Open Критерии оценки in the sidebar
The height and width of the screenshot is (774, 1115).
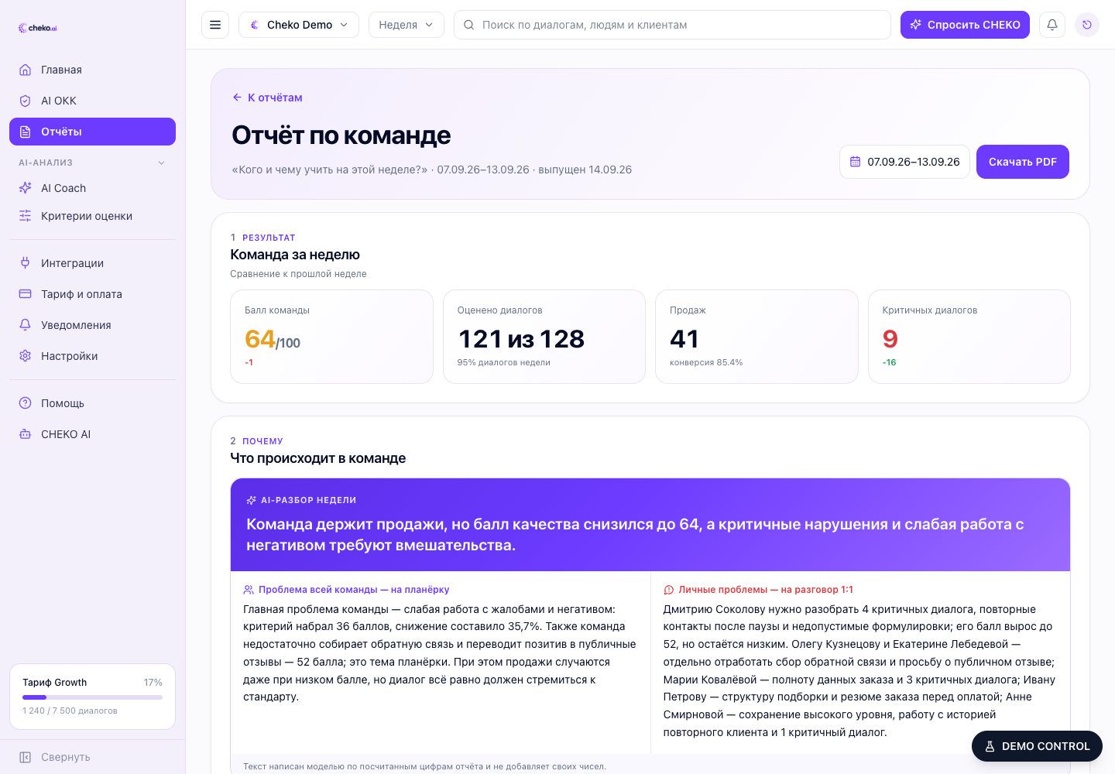(x=92, y=216)
